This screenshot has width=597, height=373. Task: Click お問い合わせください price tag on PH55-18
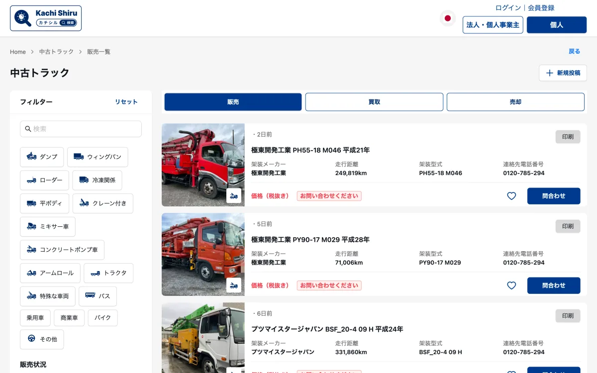tap(329, 196)
